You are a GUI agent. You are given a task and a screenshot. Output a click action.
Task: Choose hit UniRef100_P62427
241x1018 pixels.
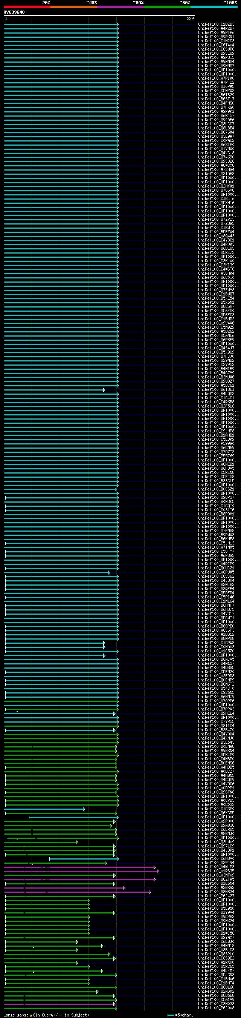pyautogui.click(x=216, y=896)
